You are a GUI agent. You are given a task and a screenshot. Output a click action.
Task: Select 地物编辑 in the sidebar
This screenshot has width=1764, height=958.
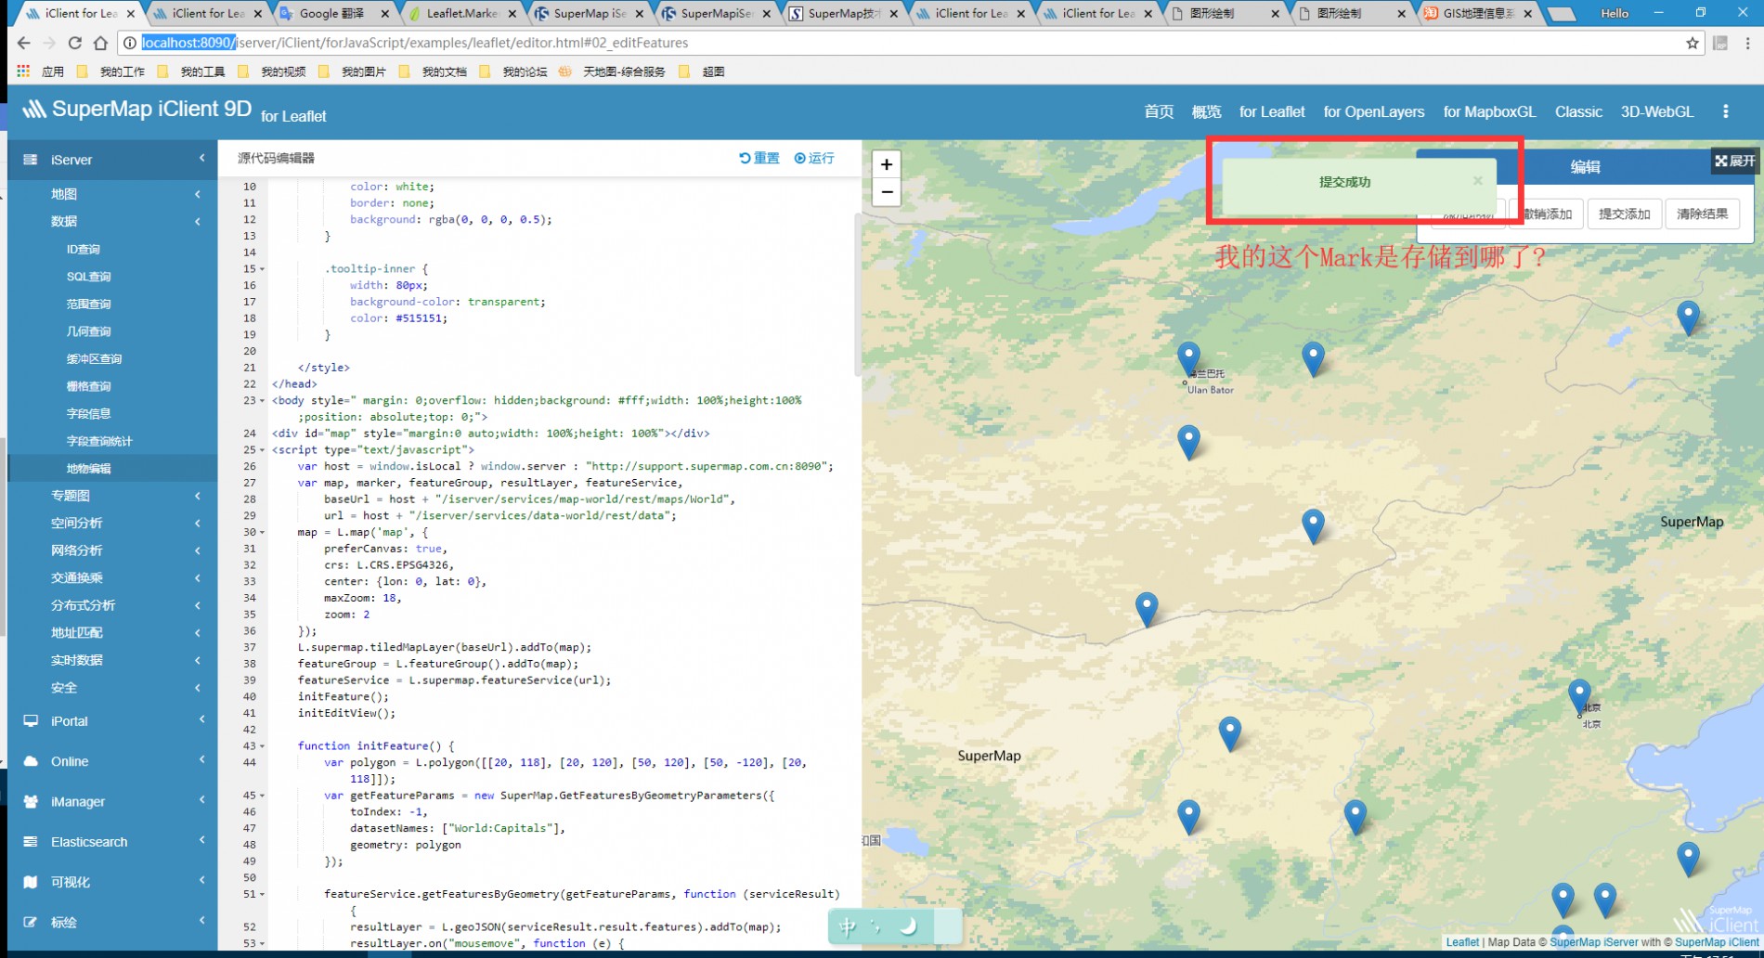(x=88, y=468)
